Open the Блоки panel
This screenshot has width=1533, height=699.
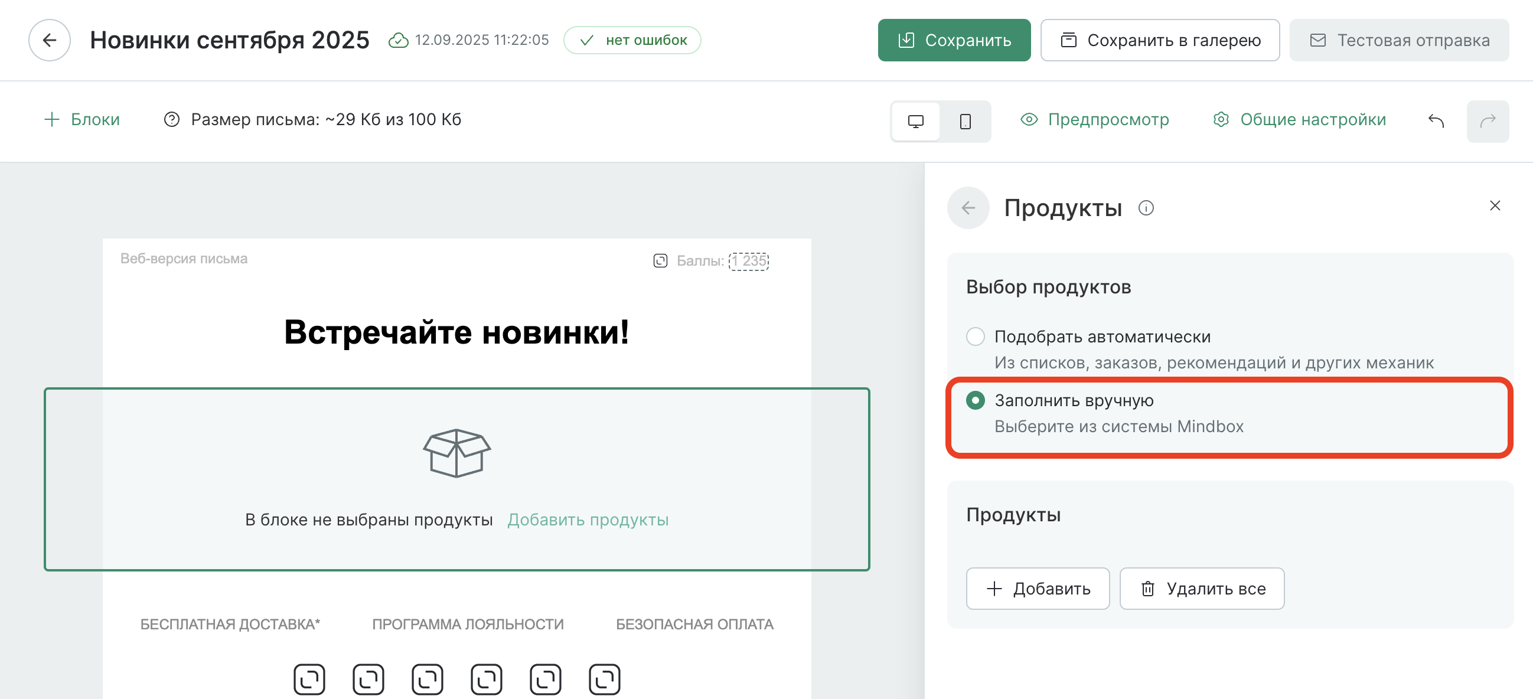click(82, 120)
